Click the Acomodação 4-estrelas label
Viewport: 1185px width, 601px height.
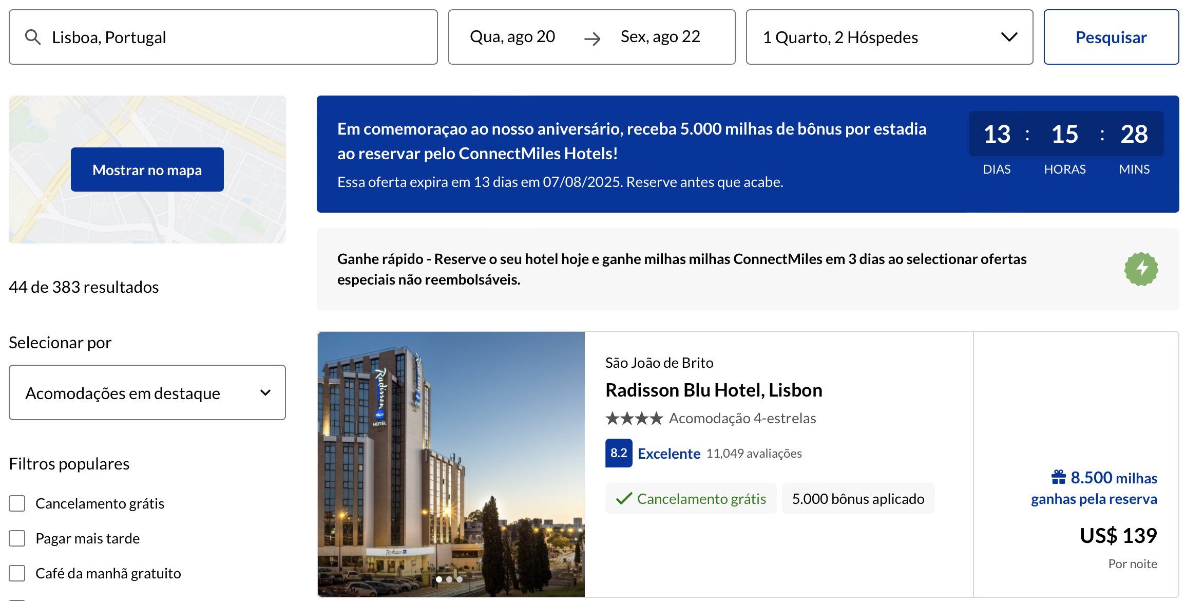tap(742, 419)
